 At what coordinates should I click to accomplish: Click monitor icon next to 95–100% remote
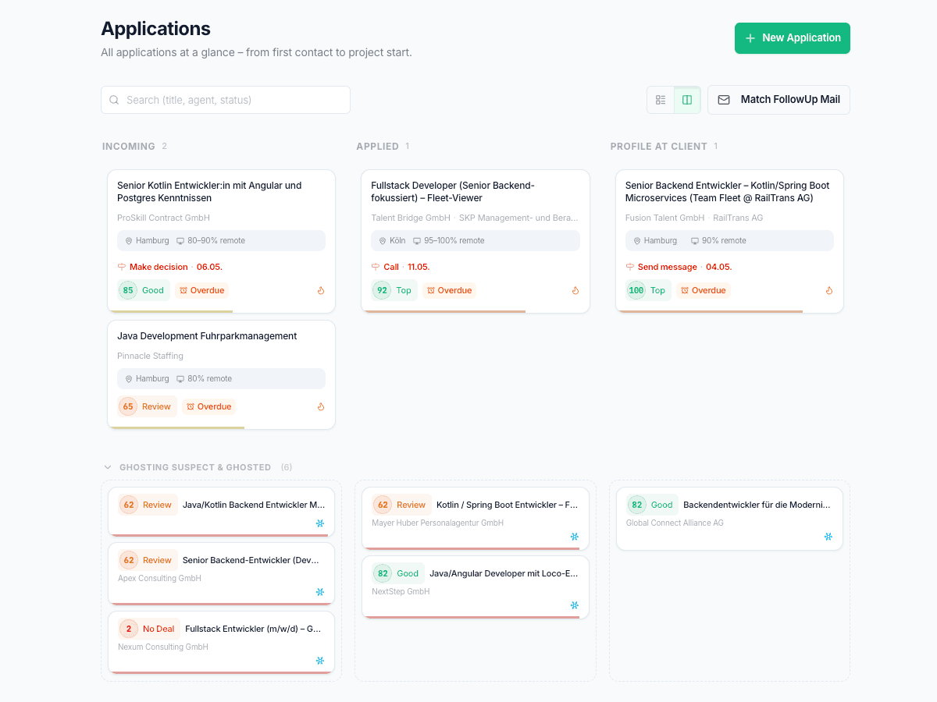click(417, 241)
